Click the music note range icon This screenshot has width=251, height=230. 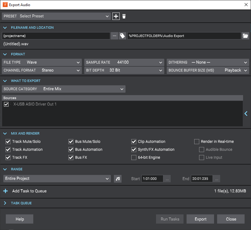[118, 179]
